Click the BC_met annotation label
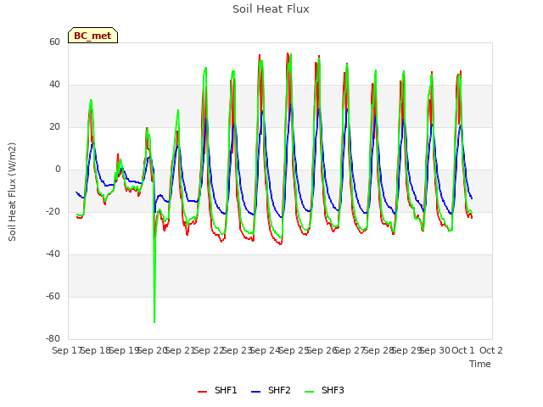The width and height of the screenshot is (543, 407). pos(92,36)
